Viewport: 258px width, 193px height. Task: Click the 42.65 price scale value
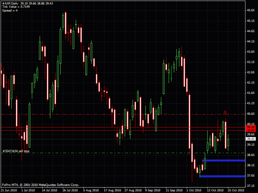point(251,72)
